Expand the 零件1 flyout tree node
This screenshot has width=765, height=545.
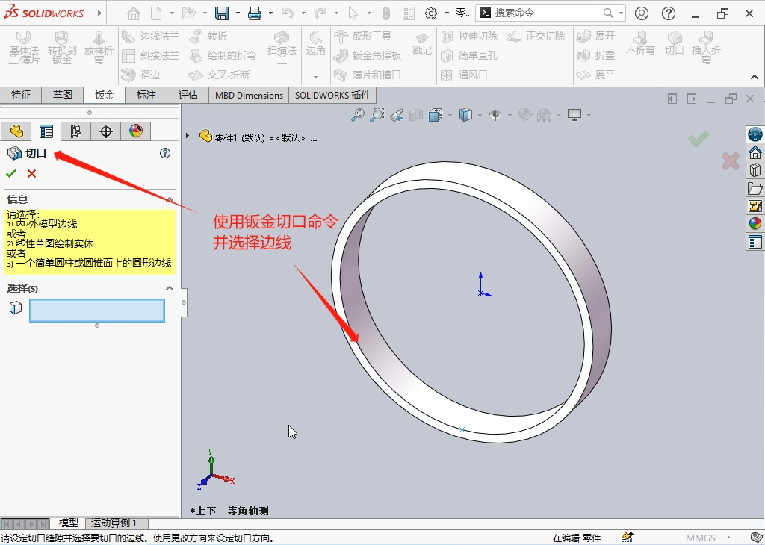[188, 136]
